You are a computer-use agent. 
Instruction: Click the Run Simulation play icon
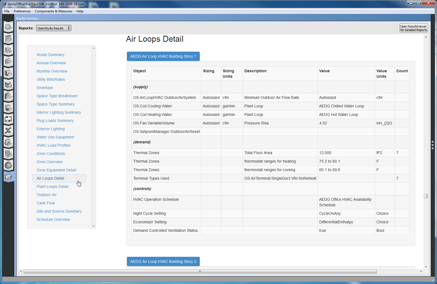tap(8, 165)
